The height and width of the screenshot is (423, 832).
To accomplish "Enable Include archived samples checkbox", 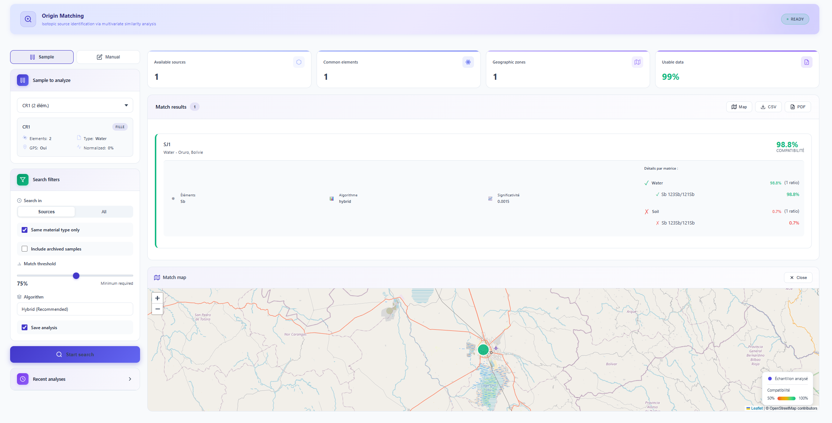I will (25, 249).
